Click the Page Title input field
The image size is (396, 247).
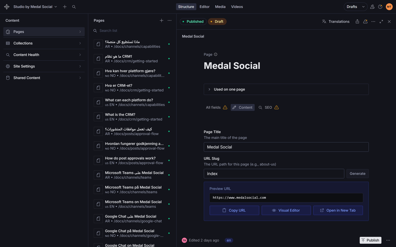286,147
